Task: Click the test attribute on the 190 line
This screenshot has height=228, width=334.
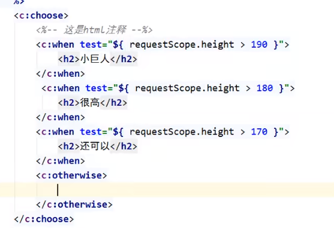Action: click(91, 45)
